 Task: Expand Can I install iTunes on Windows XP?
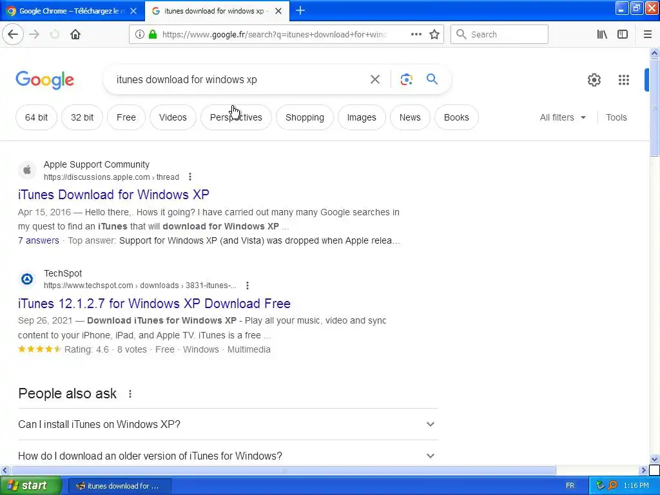228,424
